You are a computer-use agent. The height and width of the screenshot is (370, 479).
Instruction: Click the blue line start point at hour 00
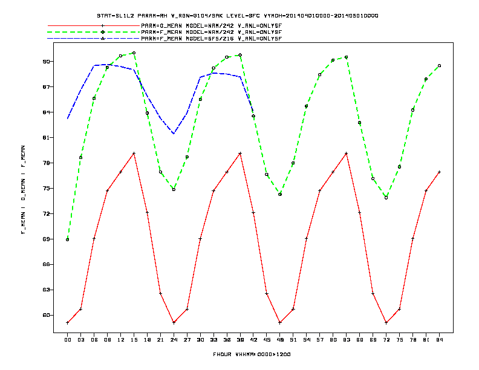(x=68, y=118)
